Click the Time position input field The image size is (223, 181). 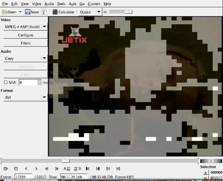click(74, 177)
